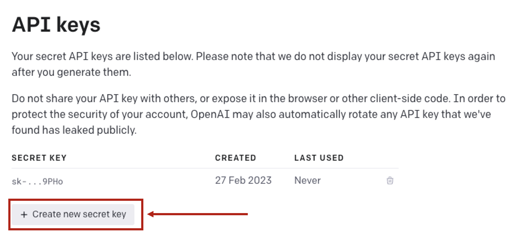The height and width of the screenshot is (243, 520).
Task: Select the first paragraph about secret keys
Action: point(253,64)
